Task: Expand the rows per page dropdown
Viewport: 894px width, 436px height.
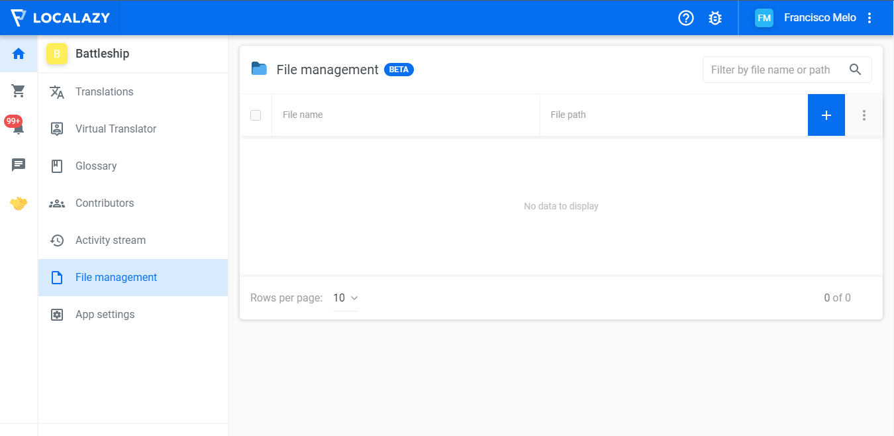Action: (x=345, y=298)
